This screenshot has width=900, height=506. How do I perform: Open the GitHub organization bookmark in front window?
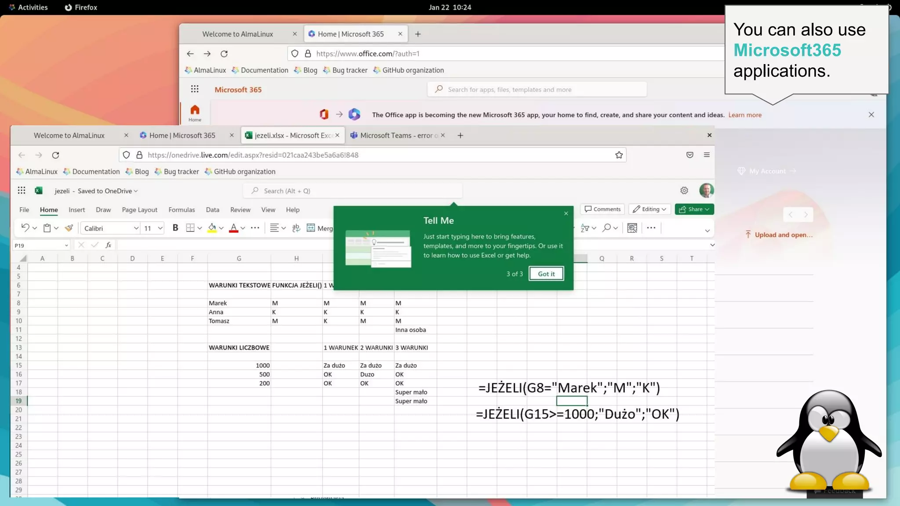[x=240, y=172]
